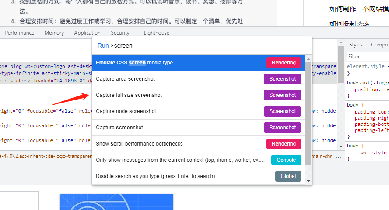
Task: Click the breadcrumb overflow ellipsis
Action: point(338,157)
